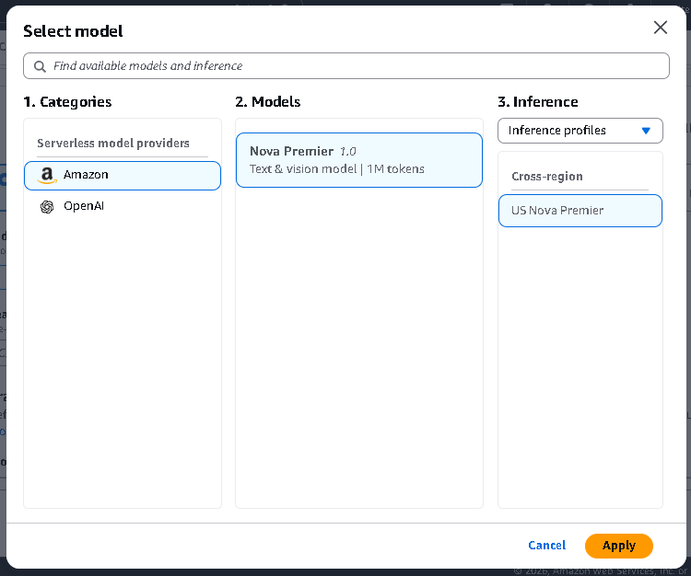Click the Serverless model providers heading

pyautogui.click(x=113, y=144)
